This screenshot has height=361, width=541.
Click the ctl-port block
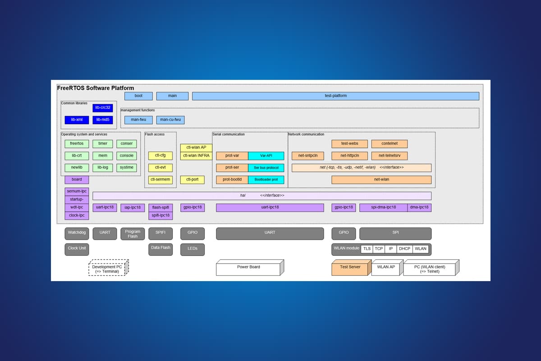click(193, 180)
